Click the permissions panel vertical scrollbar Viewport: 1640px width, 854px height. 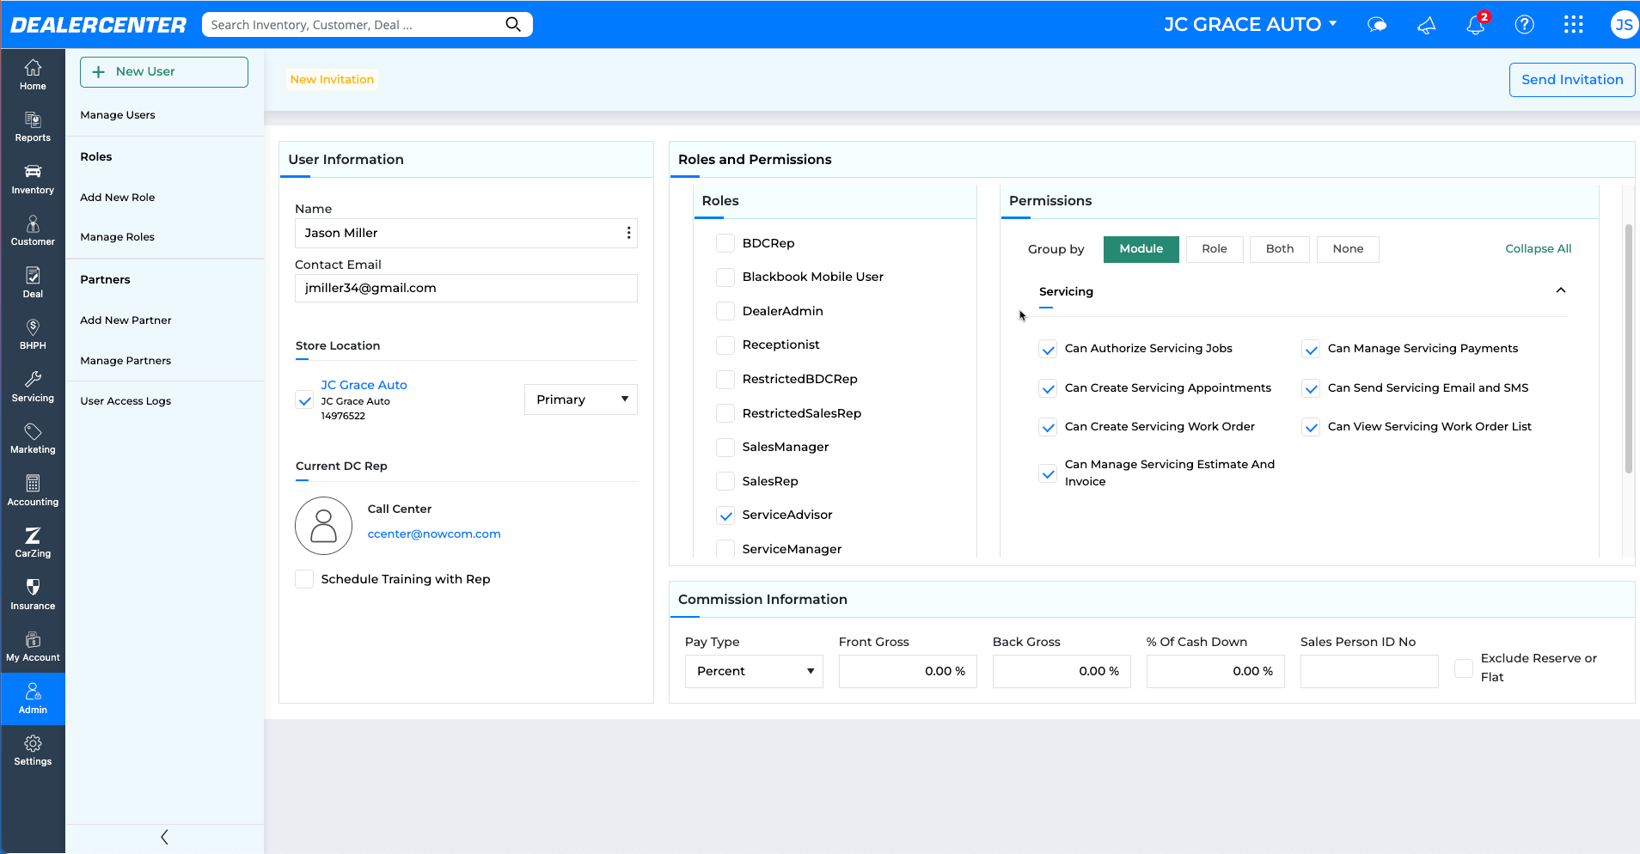[1628, 348]
